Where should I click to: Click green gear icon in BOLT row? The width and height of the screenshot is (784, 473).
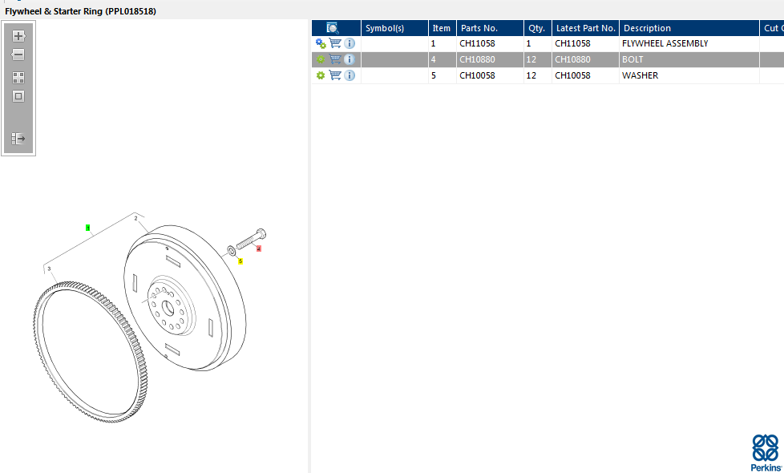(321, 59)
